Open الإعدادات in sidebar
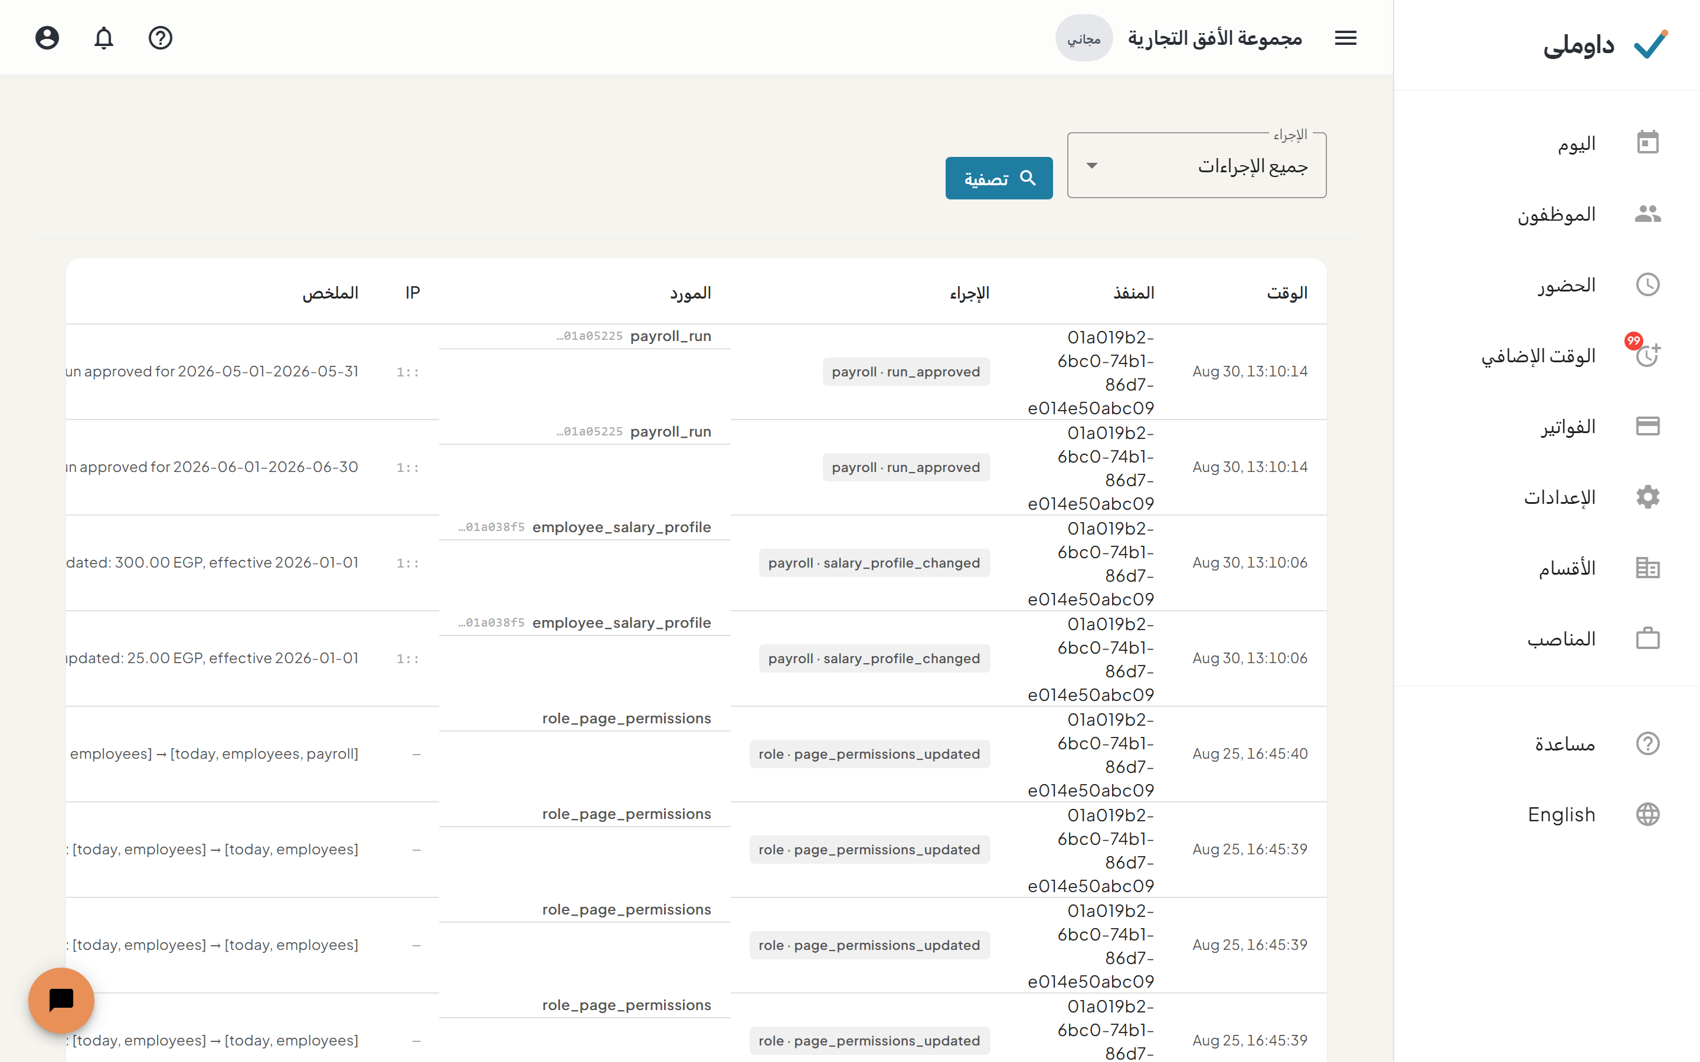 pos(1547,497)
